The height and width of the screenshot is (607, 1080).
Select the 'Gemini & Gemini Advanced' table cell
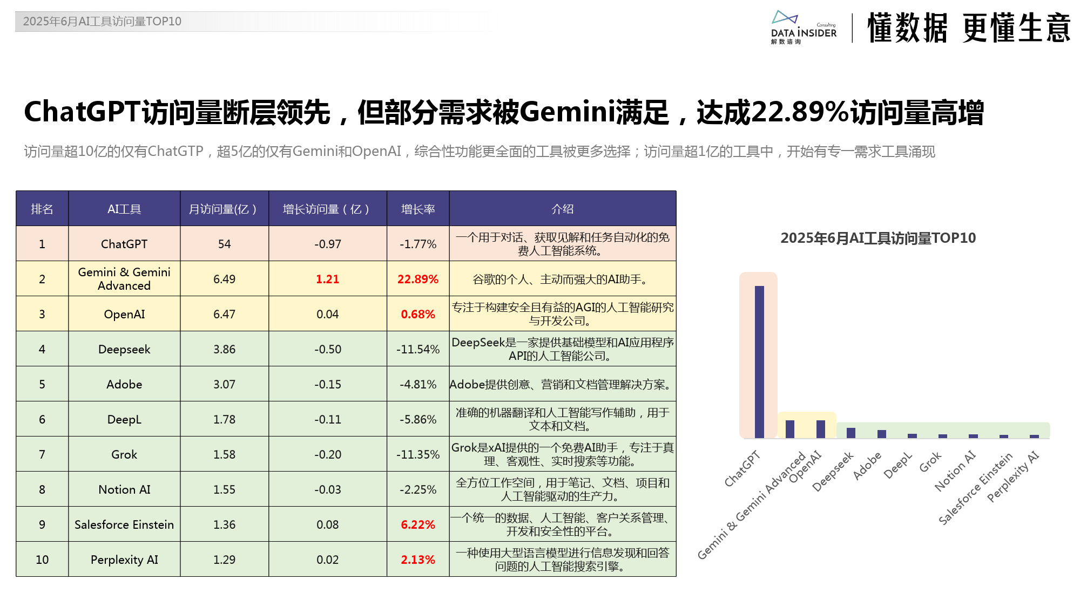(x=124, y=279)
